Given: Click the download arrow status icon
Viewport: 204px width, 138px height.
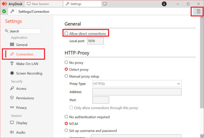Looking at the screenshot, I should 164,4.
